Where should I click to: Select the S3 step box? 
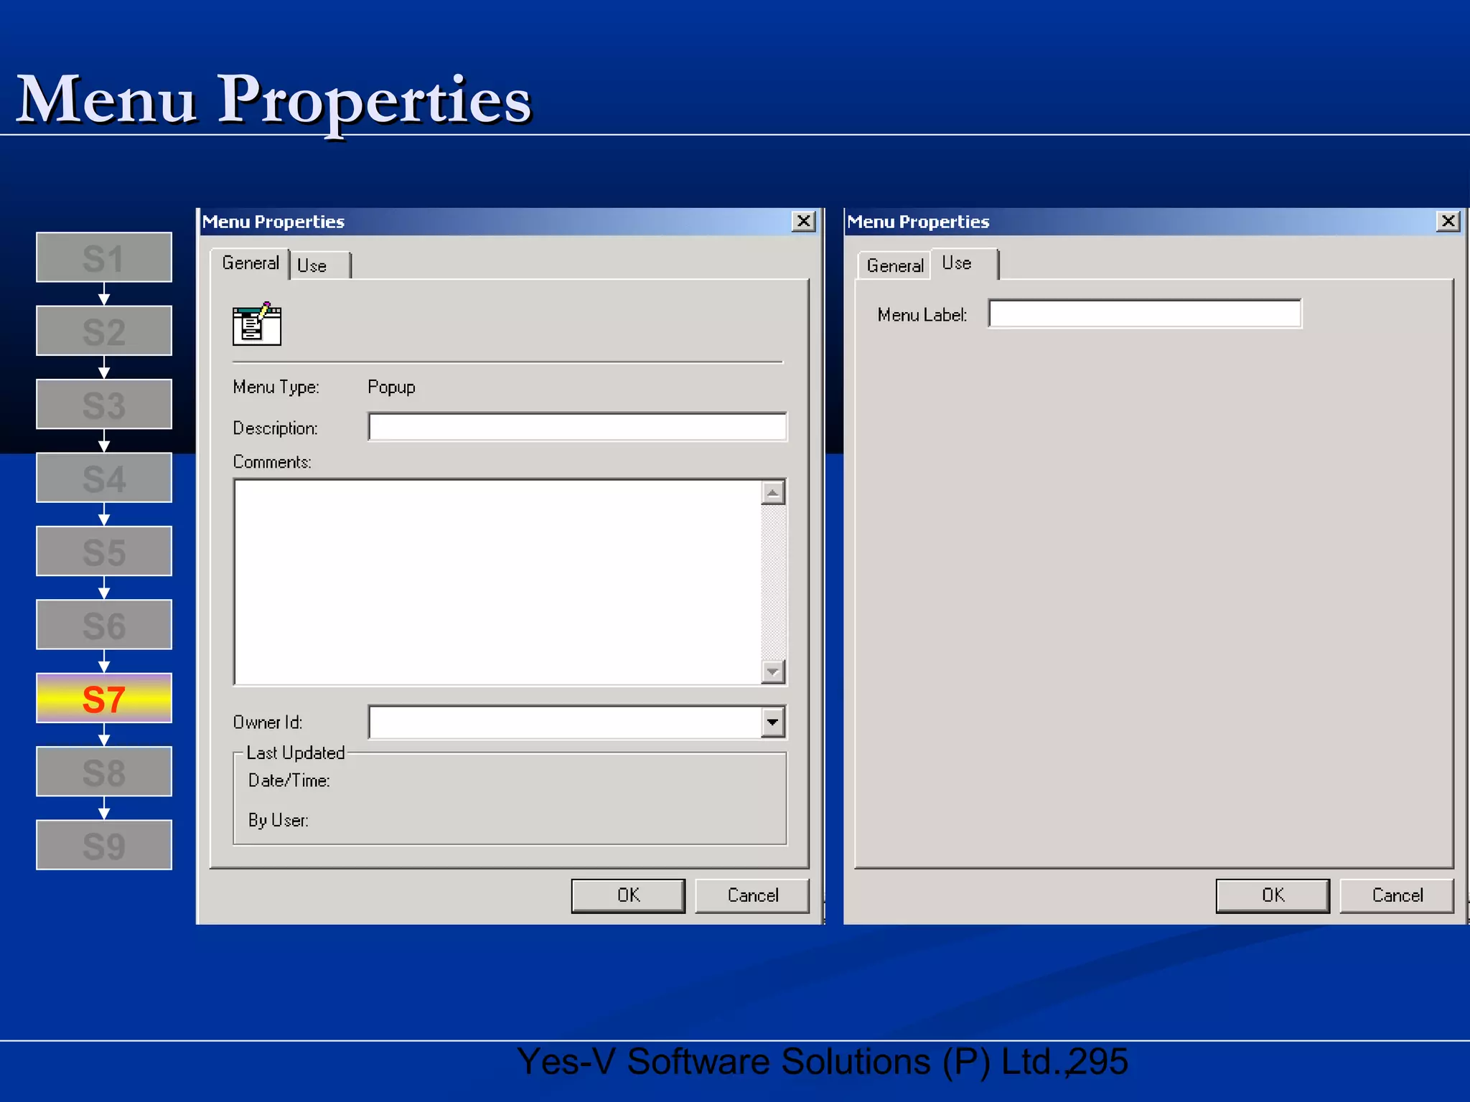104,404
